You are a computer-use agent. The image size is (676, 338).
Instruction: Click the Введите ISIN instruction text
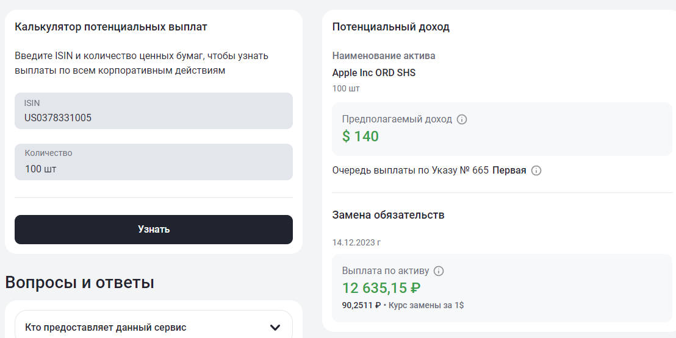click(x=142, y=63)
